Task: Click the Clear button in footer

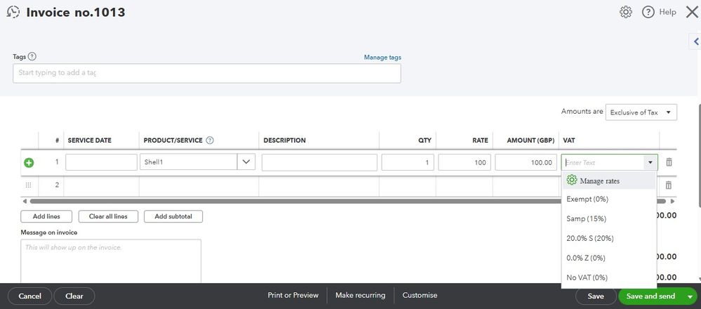Action: coord(74,296)
